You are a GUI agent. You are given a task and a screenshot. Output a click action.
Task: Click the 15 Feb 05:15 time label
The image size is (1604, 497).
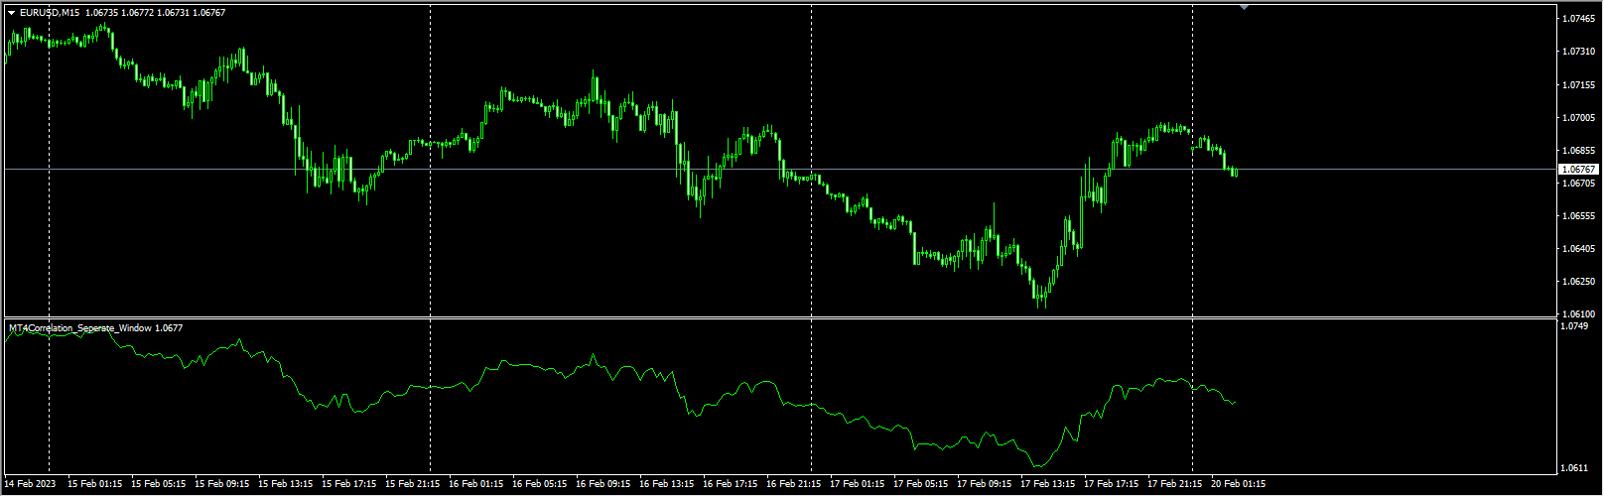pyautogui.click(x=159, y=485)
